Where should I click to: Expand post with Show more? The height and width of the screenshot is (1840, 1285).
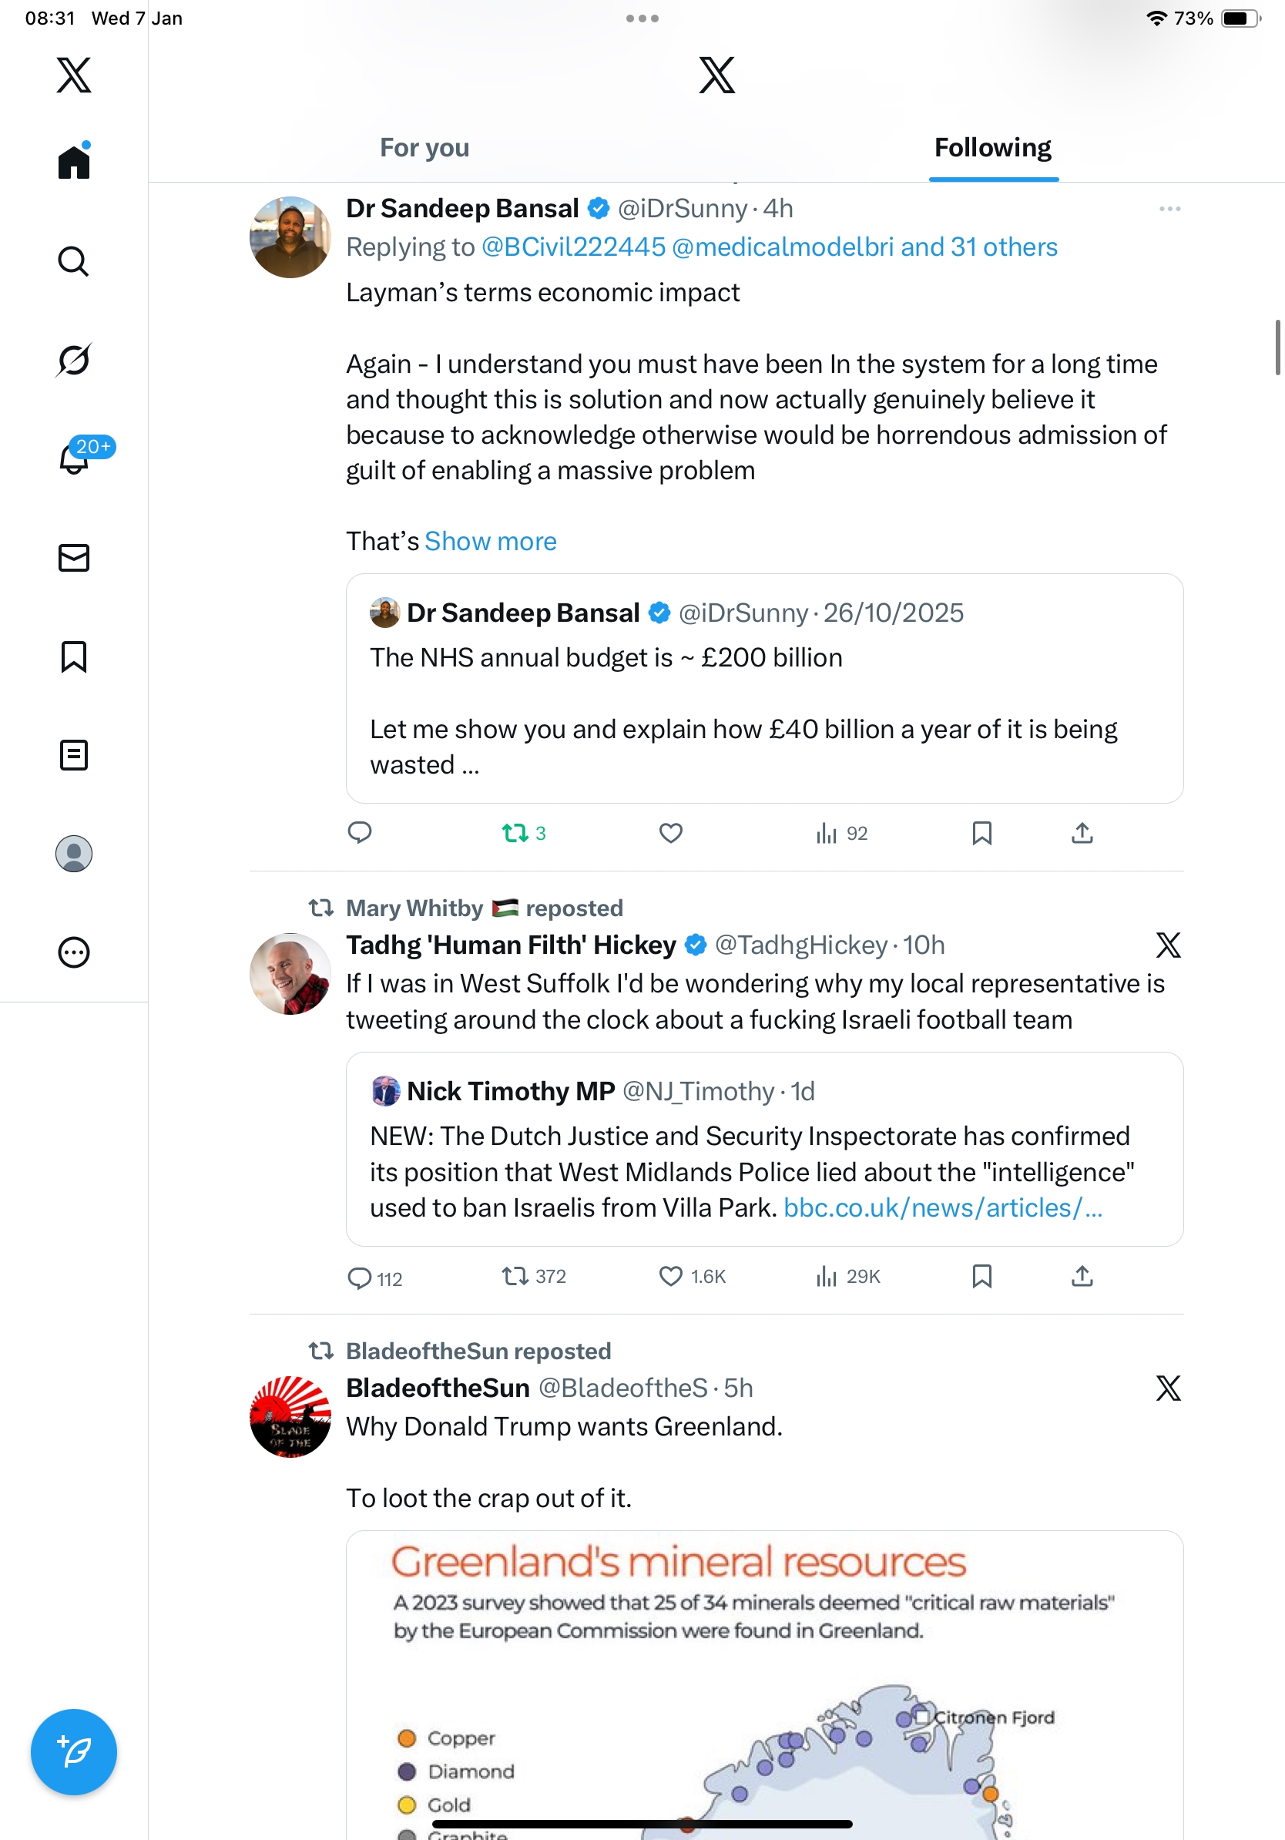490,542
